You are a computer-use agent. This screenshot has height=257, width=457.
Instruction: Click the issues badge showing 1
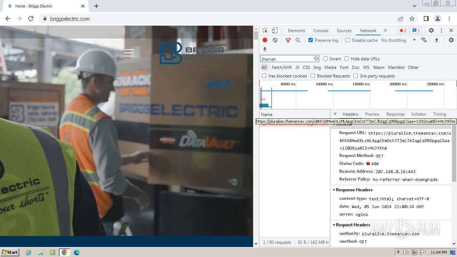(x=416, y=30)
